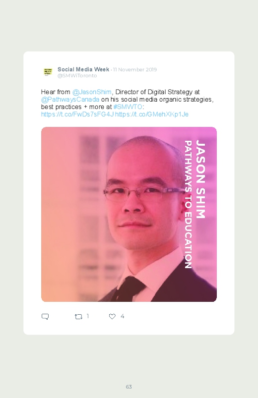This screenshot has width=258, height=398.
Task: Follow the t.co/FwDs7sFG4J link
Action: click(x=77, y=114)
